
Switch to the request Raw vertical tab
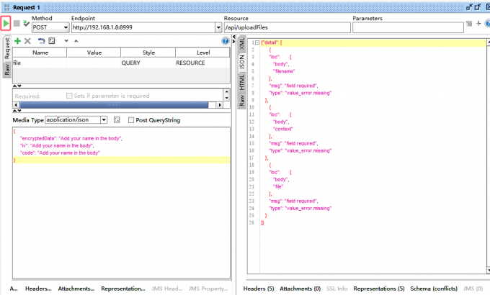coord(7,70)
